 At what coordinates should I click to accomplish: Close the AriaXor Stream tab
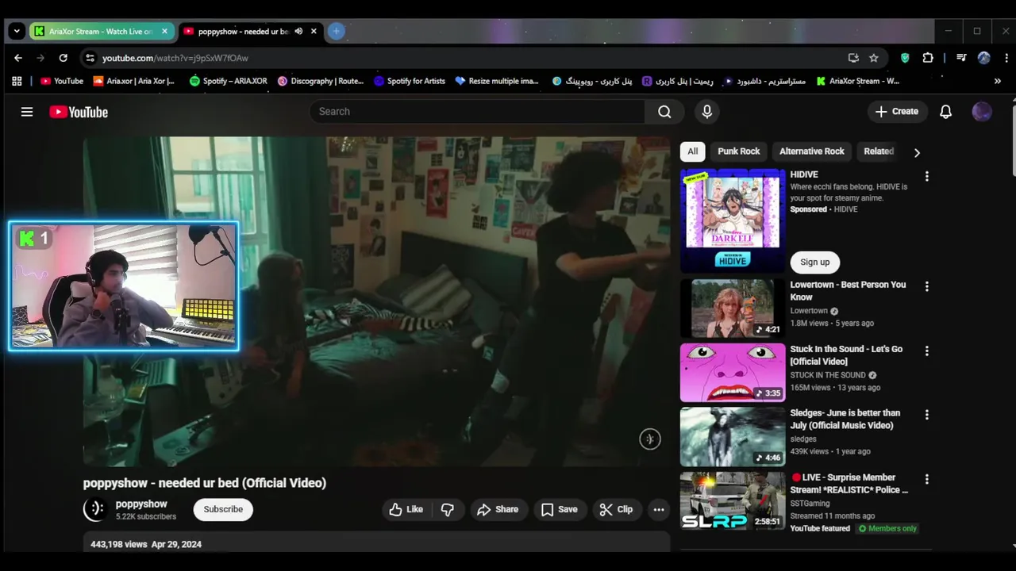[164, 32]
